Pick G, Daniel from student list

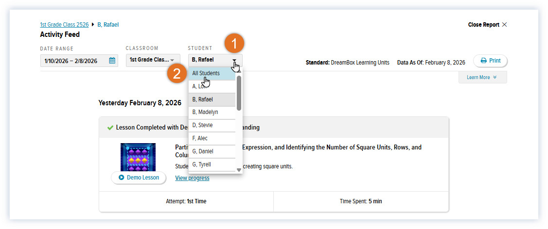click(x=212, y=151)
